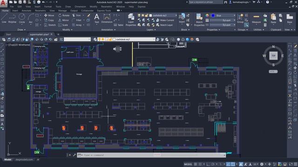Open the Manage ribbon tab
Screen dimensions: 298x167
[x=62, y=11]
